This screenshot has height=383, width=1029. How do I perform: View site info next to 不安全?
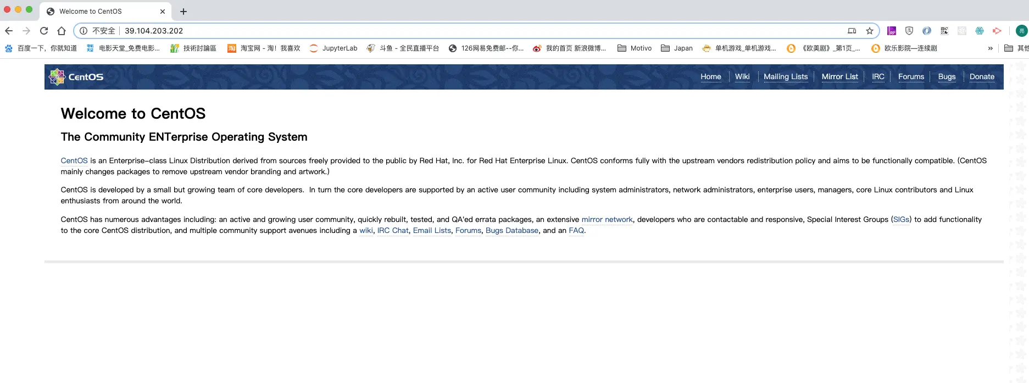[x=84, y=31]
